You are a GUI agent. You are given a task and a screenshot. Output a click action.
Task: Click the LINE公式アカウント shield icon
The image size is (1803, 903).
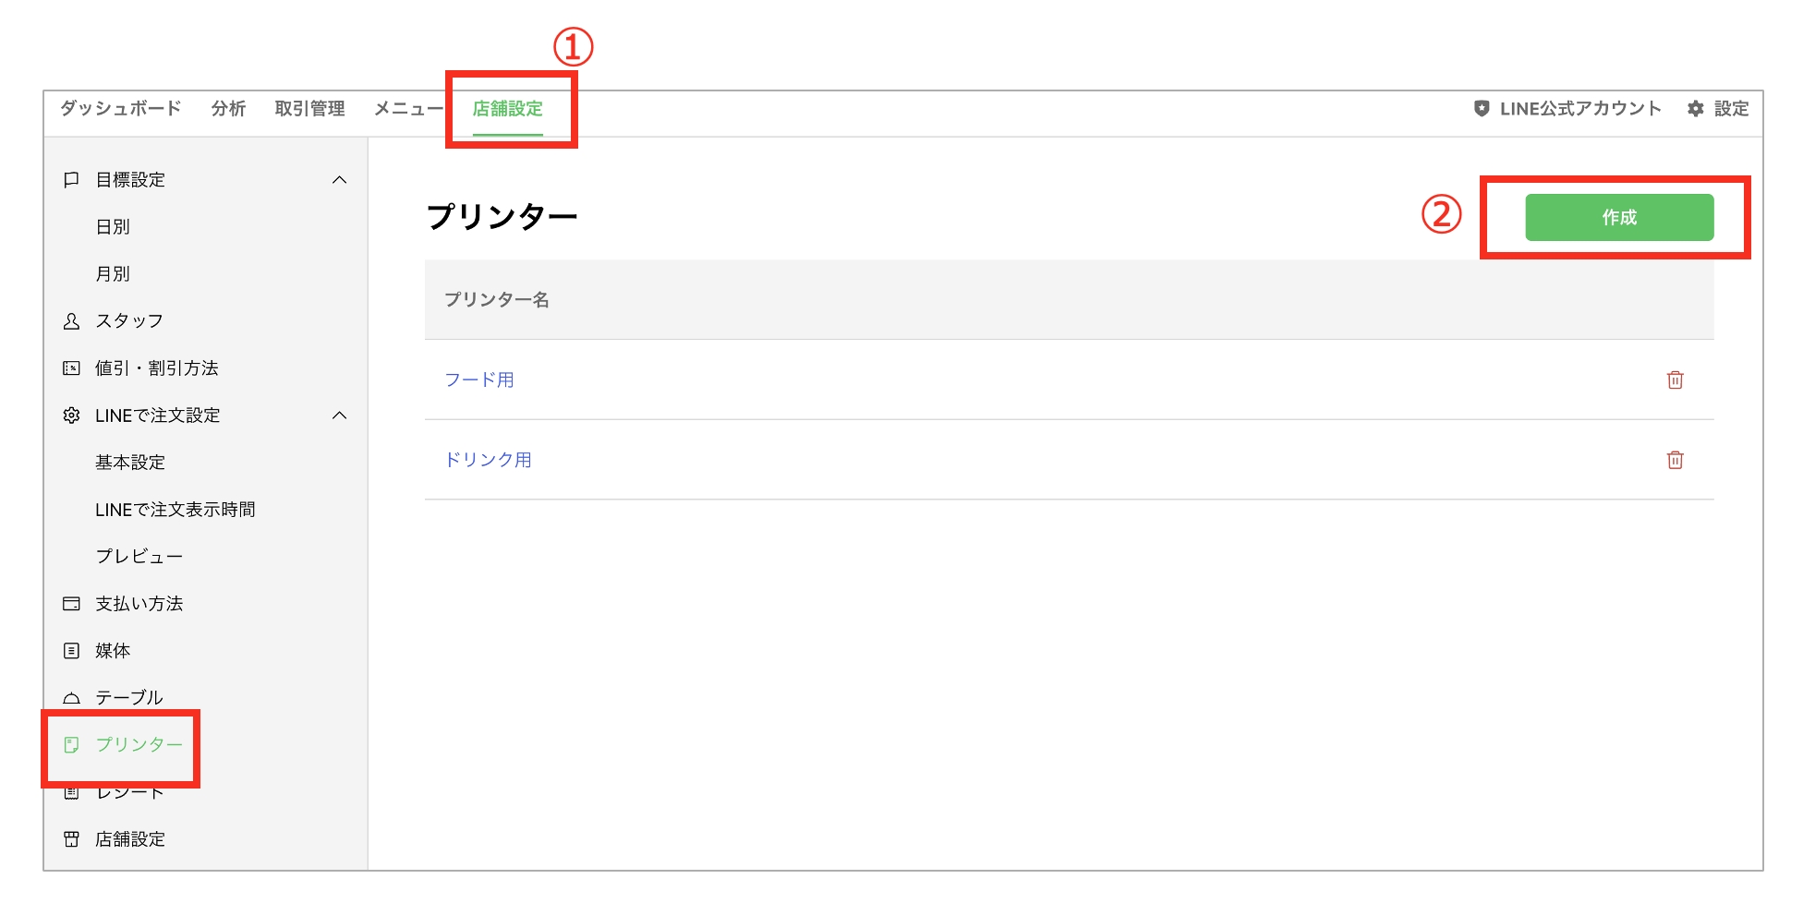[1482, 109]
